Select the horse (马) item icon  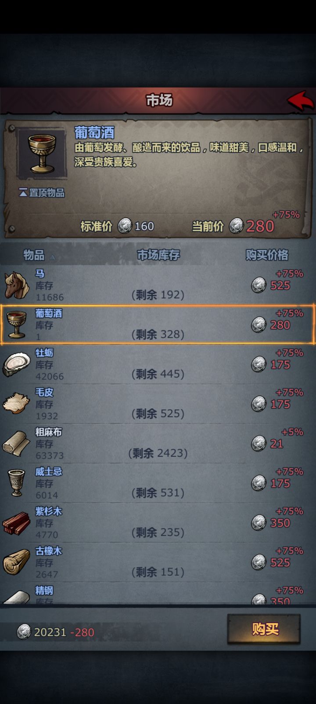(x=17, y=285)
